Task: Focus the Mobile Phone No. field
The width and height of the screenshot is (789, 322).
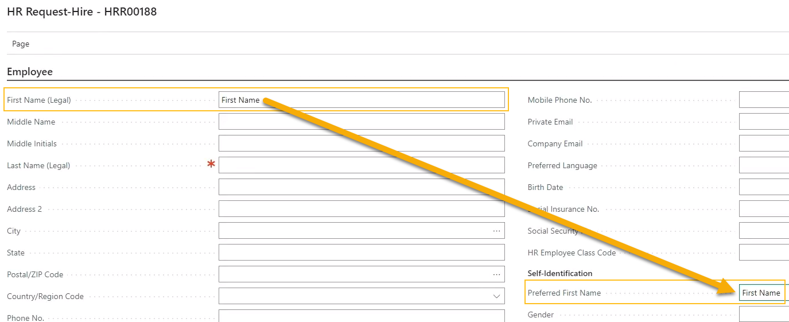Action: coord(764,100)
